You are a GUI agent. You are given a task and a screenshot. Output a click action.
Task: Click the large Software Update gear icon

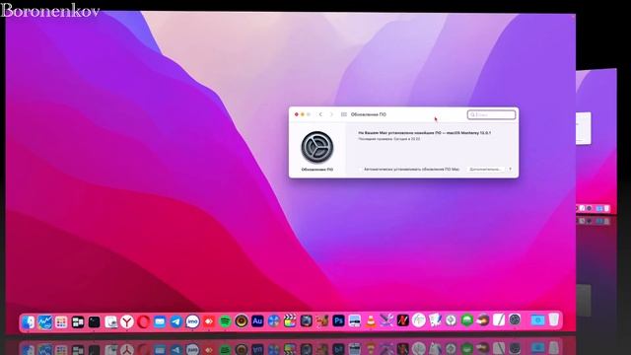(x=317, y=147)
